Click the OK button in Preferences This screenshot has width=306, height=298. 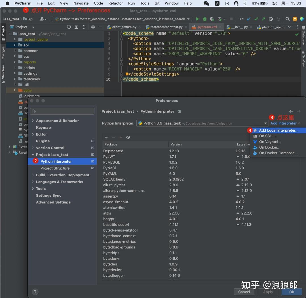pos(292,292)
